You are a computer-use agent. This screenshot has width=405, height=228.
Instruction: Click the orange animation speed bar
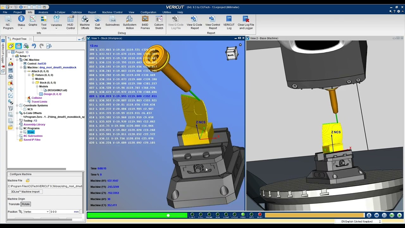pos(315,215)
